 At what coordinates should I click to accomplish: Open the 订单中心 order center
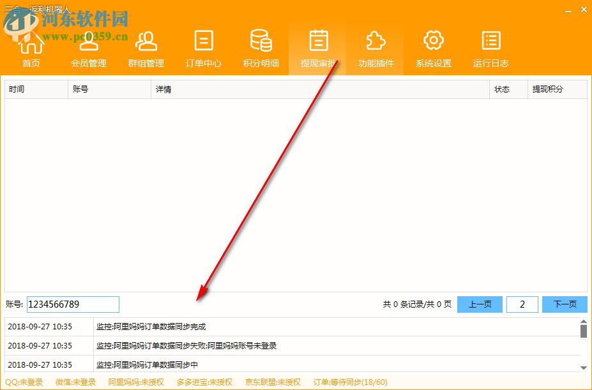coord(202,48)
